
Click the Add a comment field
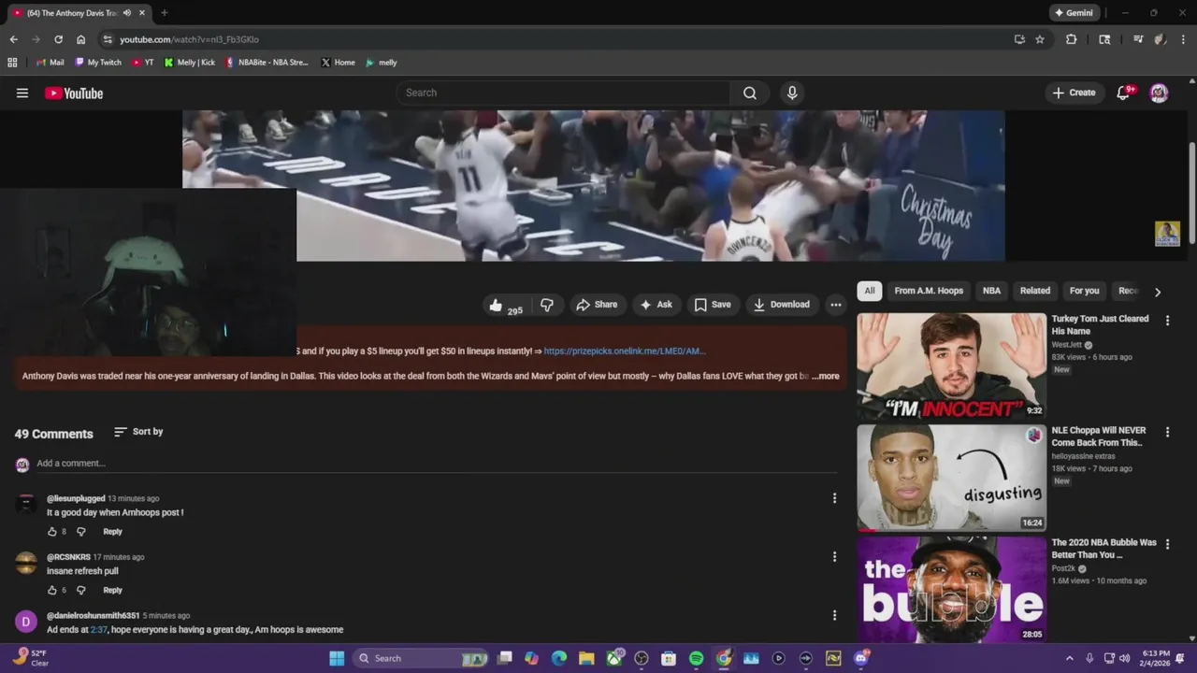435,464
